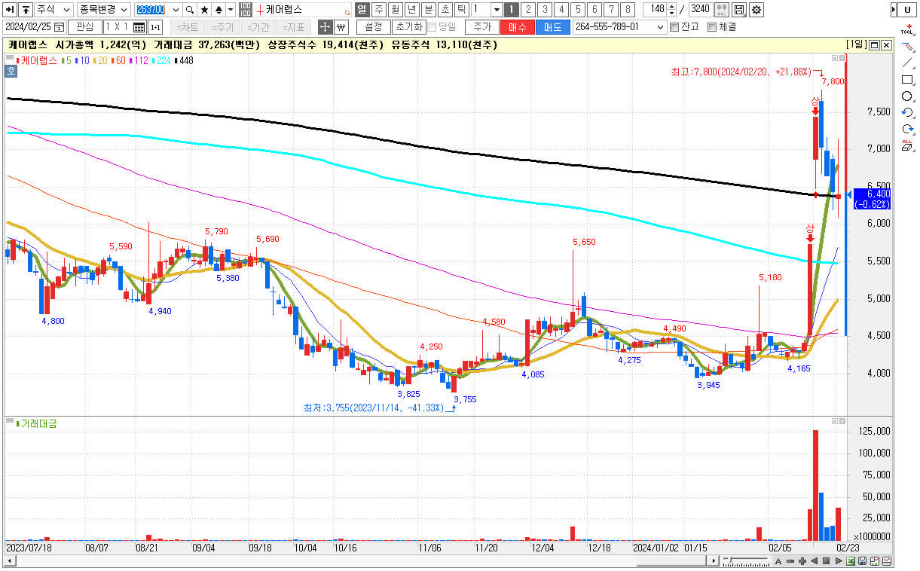Click the Excel export icon at the bottom
The height and width of the screenshot is (571, 920).
[x=851, y=561]
